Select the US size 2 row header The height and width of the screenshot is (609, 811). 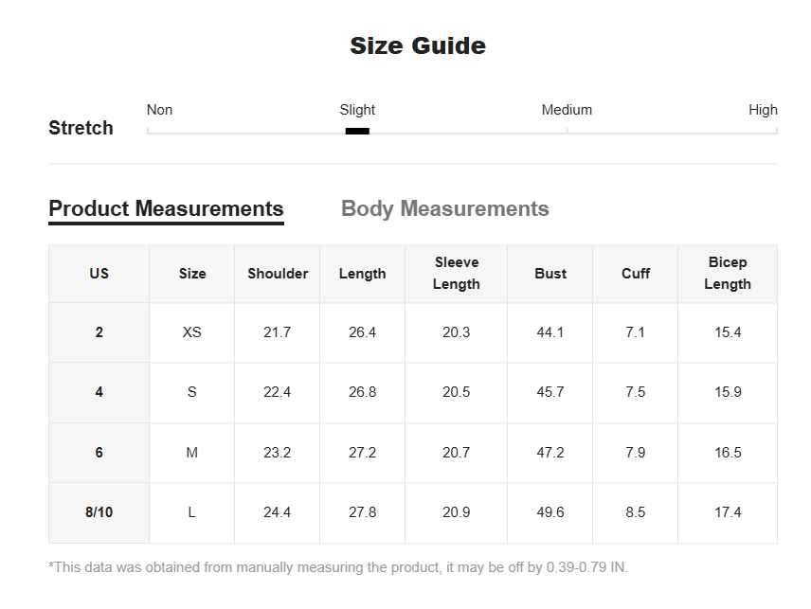[99, 332]
